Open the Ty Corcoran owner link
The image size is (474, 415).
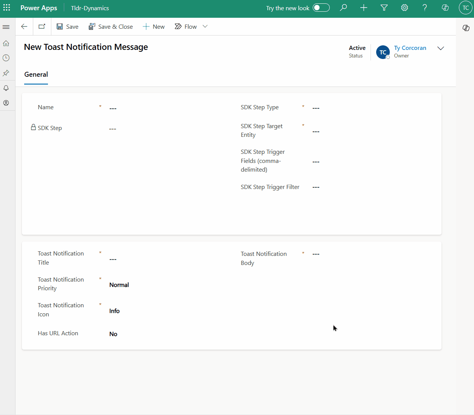(410, 48)
